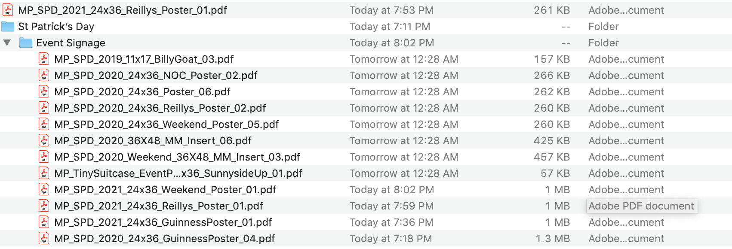This screenshot has height=249, width=732.
Task: Select MP_SPD_2021_24x36_GuinnessPoster_01.pdf
Action: 163,222
